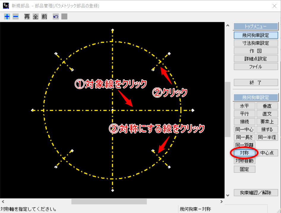The image size is (281, 213).
Task: Open the ファイル menu item
Action: tap(256, 67)
